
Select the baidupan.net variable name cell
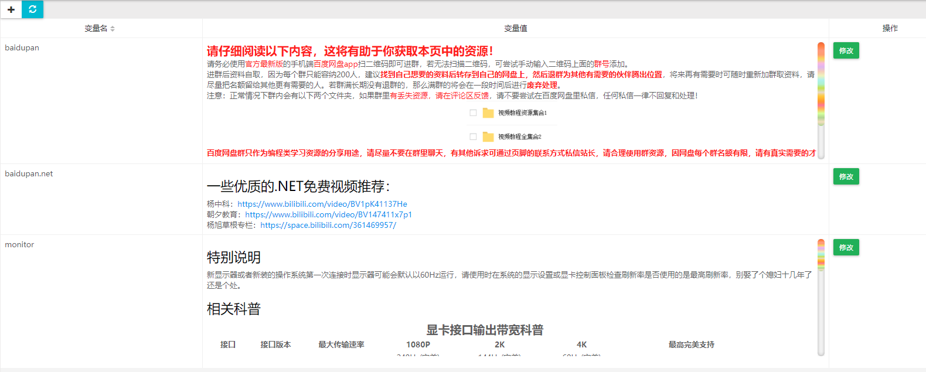(x=29, y=174)
